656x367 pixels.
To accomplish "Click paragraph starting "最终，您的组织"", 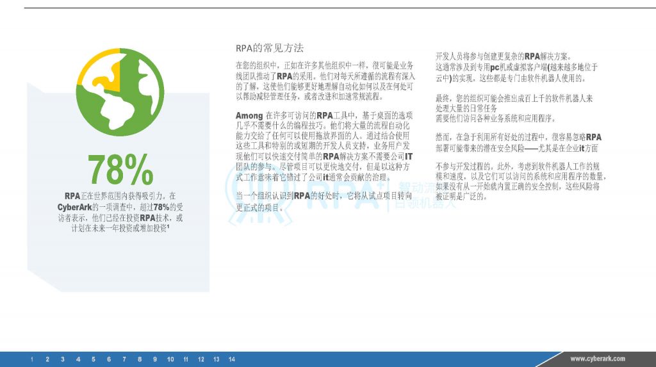I will click(x=514, y=108).
